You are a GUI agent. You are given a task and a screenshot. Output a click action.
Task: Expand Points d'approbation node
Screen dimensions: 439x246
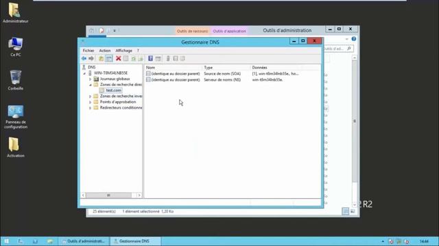tap(90, 102)
